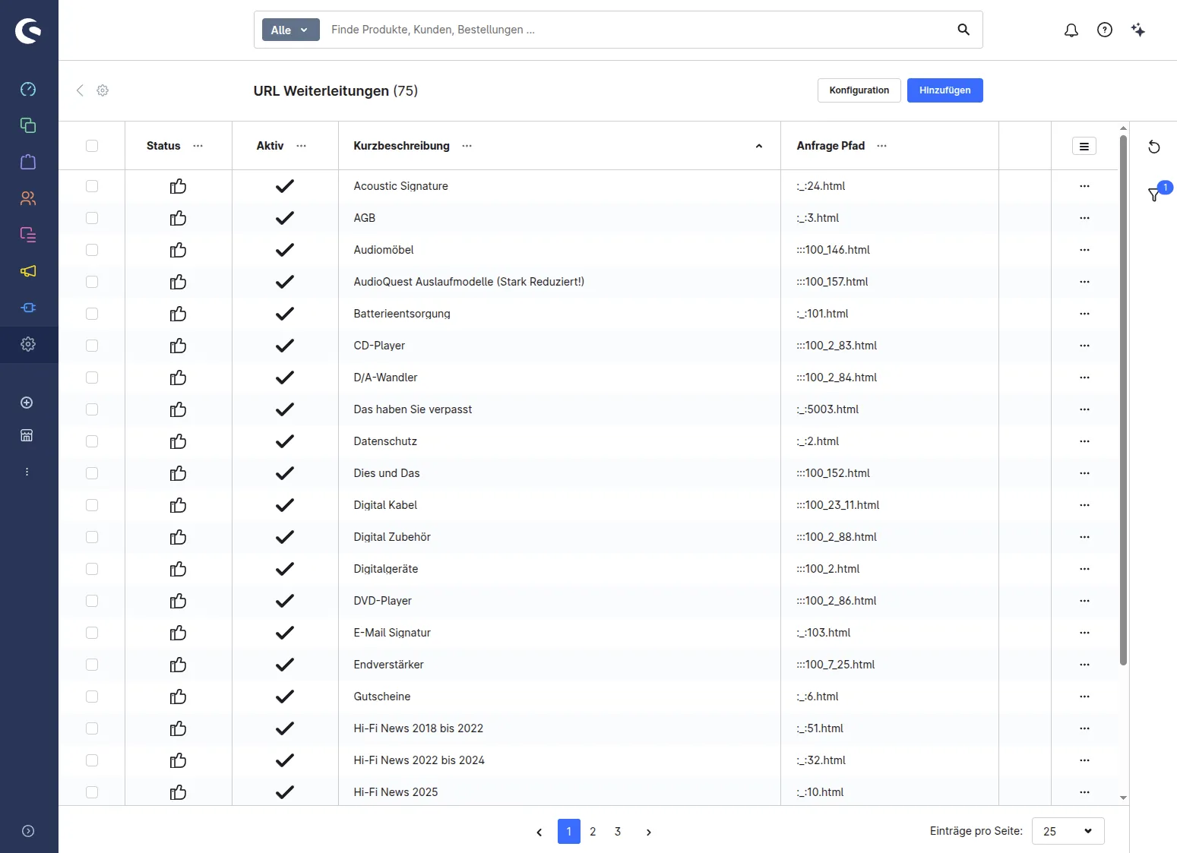The height and width of the screenshot is (853, 1177).
Task: Select the CD-Player row checkbox
Action: (x=92, y=346)
